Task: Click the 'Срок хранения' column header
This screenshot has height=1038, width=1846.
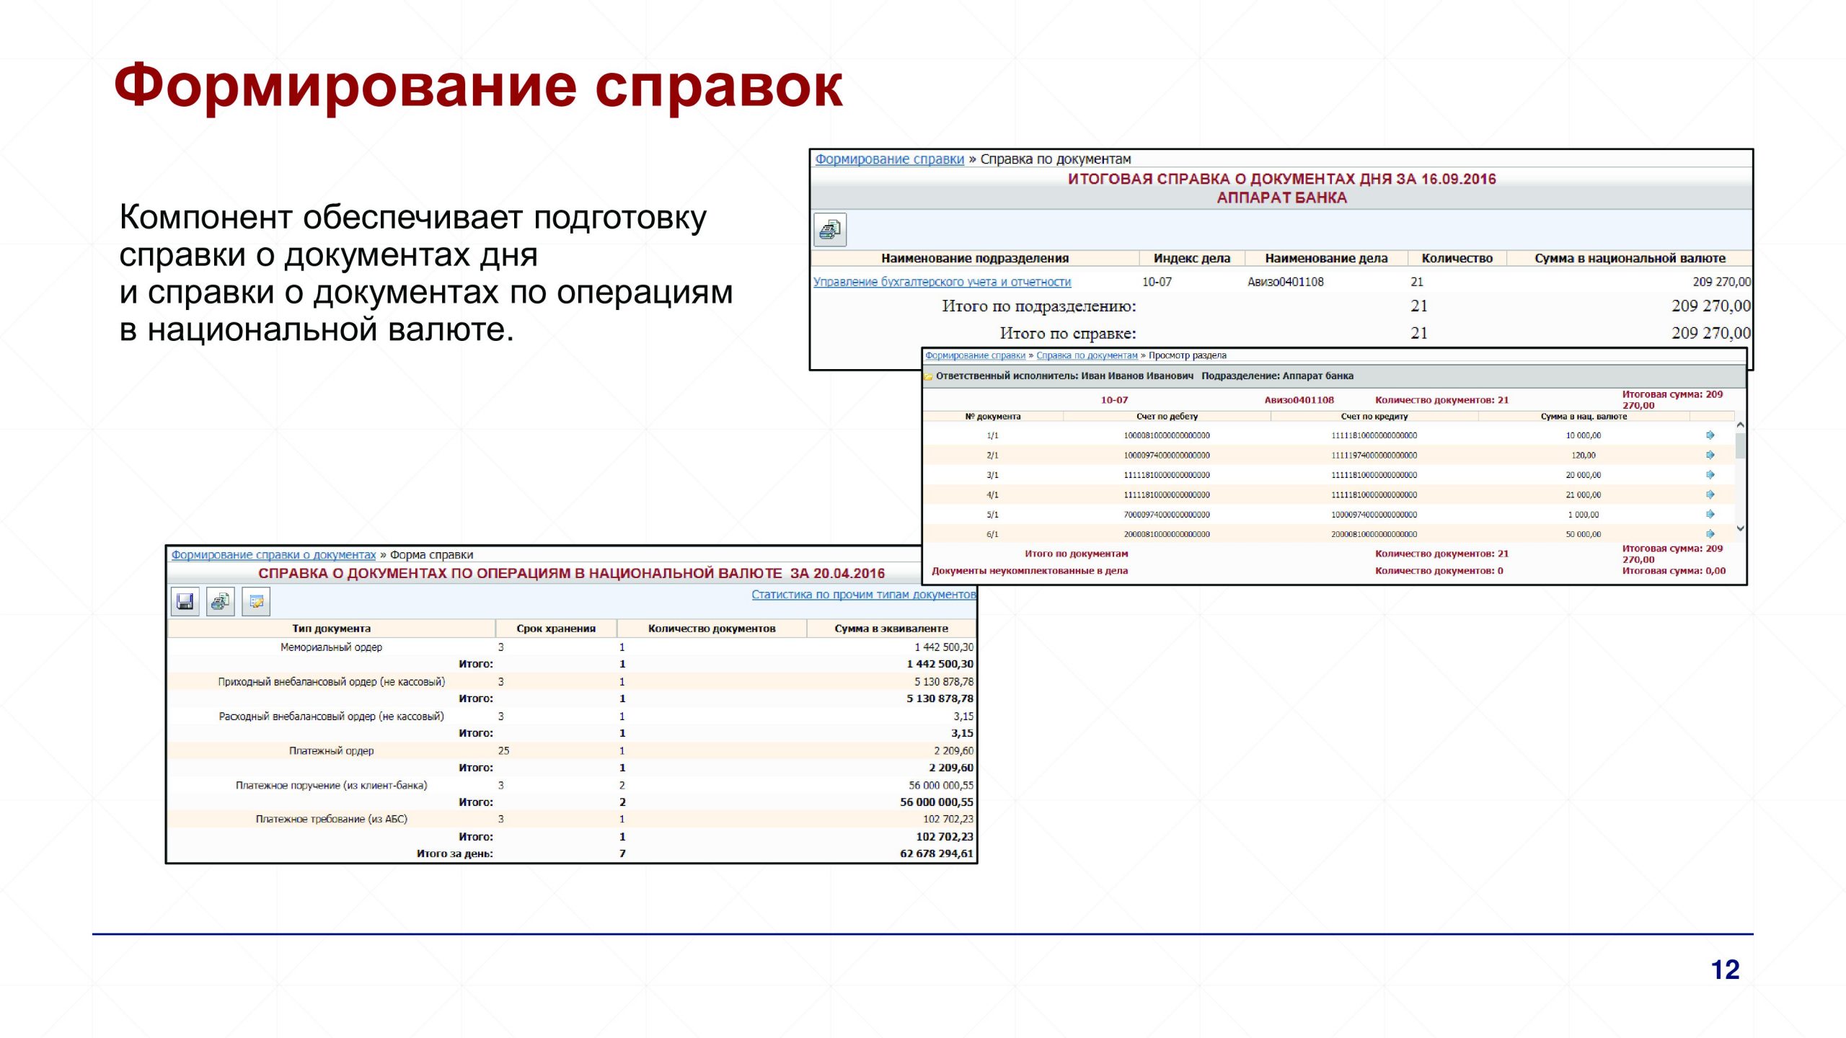Action: pos(556,629)
